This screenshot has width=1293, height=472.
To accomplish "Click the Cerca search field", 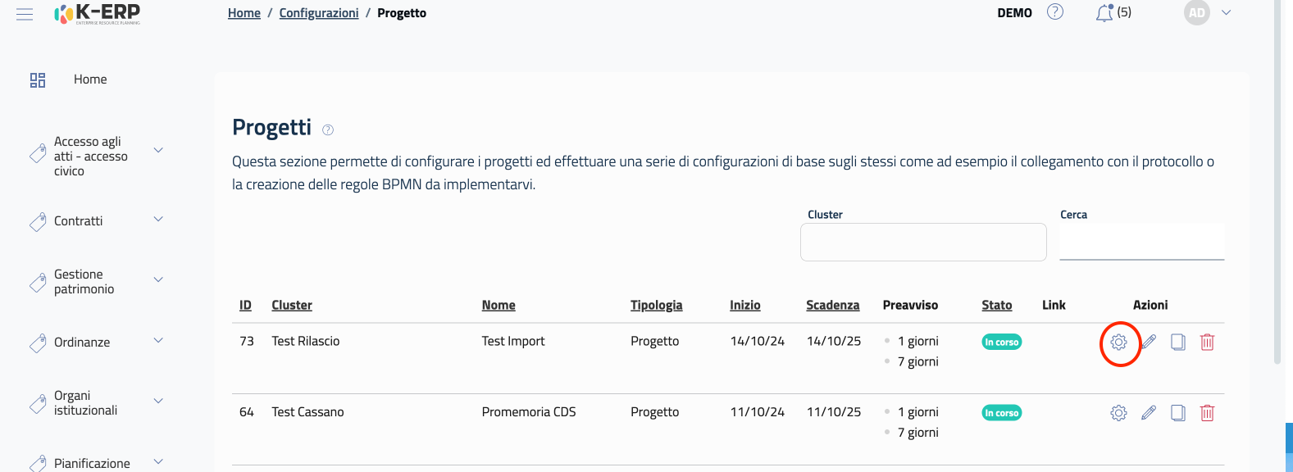I will click(x=1141, y=243).
